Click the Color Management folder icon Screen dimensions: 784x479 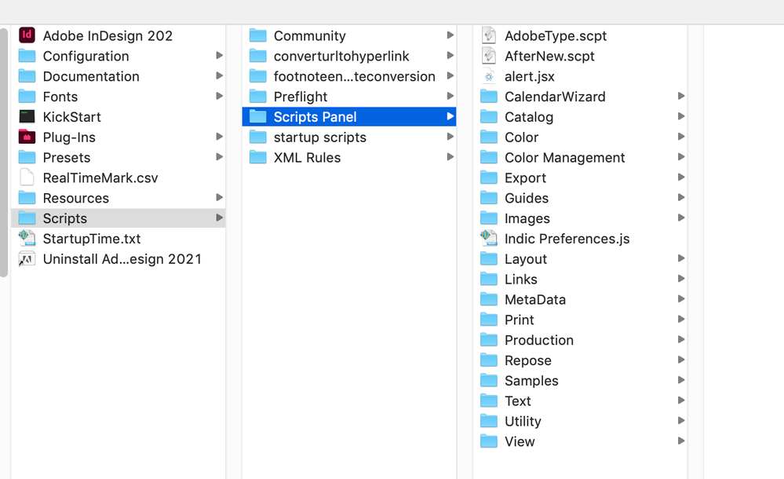click(x=489, y=157)
